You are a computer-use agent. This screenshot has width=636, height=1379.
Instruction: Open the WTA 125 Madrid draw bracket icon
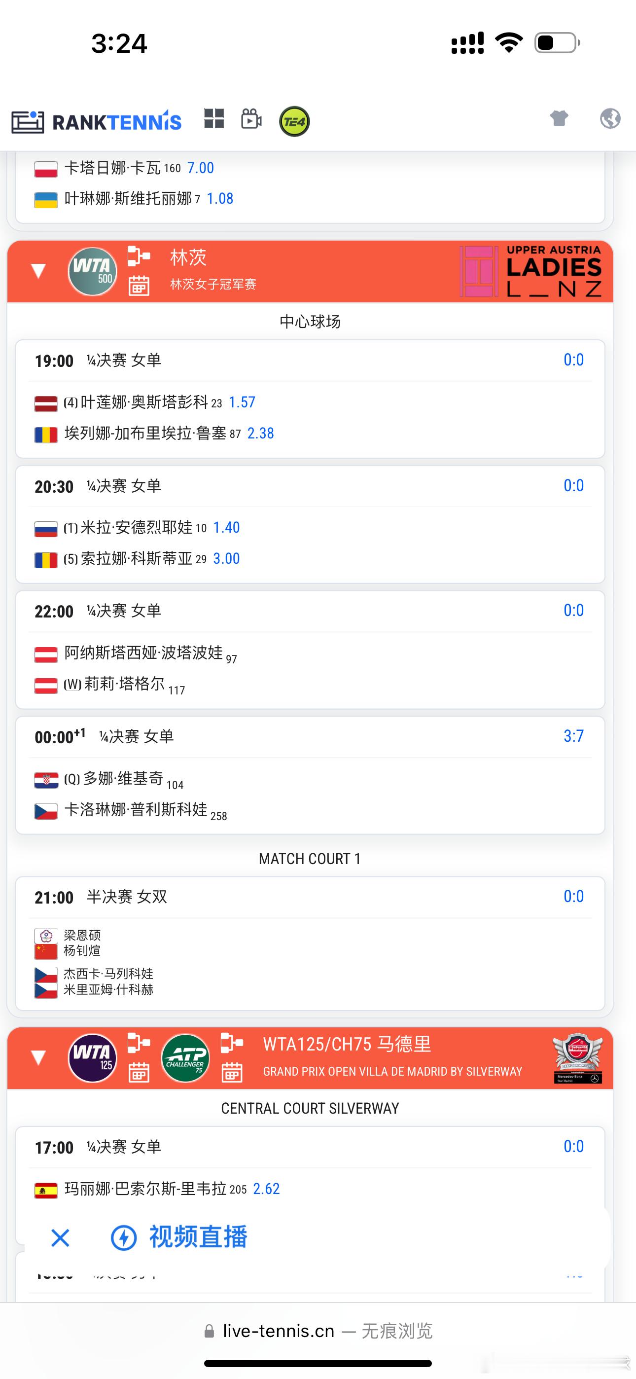139,1043
